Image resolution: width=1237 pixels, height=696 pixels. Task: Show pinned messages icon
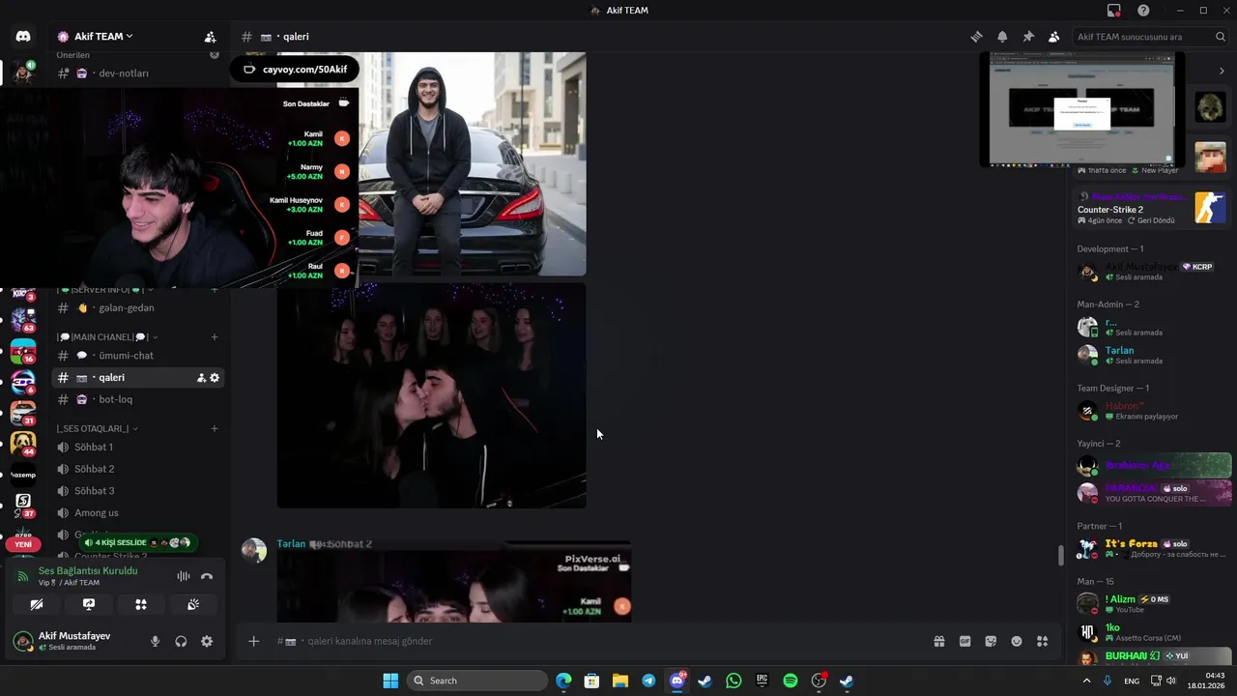point(1028,37)
